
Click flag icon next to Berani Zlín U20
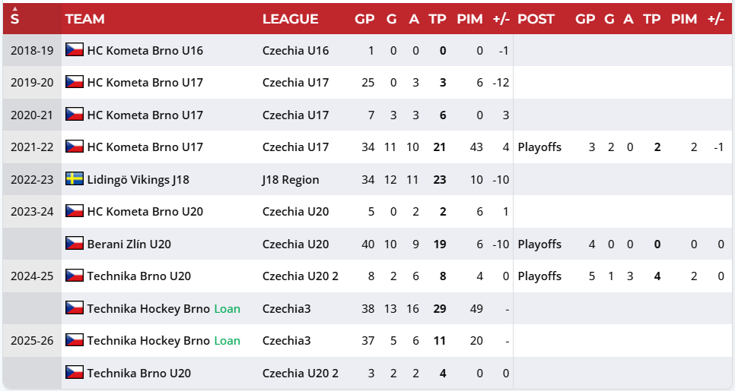coord(75,243)
